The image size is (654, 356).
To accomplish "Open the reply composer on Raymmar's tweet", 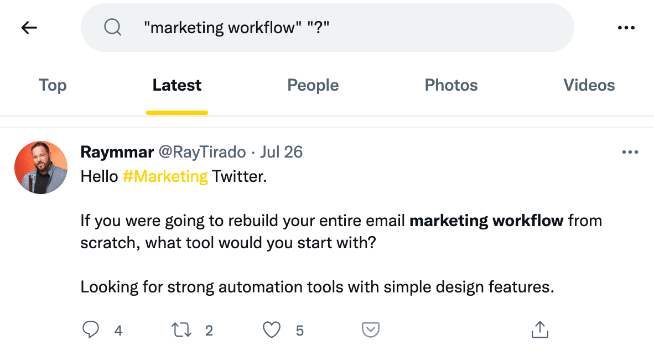I will [x=91, y=329].
